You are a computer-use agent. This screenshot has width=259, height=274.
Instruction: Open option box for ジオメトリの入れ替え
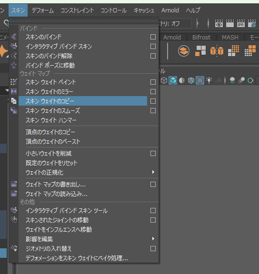coord(153,248)
